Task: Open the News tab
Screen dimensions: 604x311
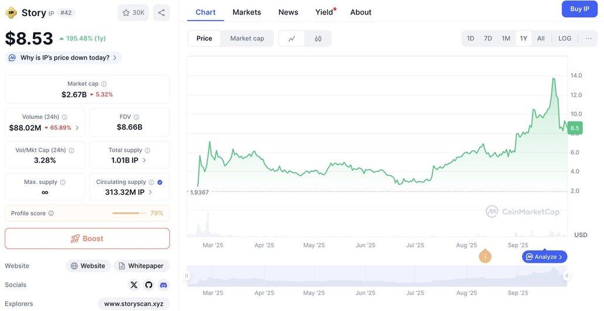Action: pos(288,12)
